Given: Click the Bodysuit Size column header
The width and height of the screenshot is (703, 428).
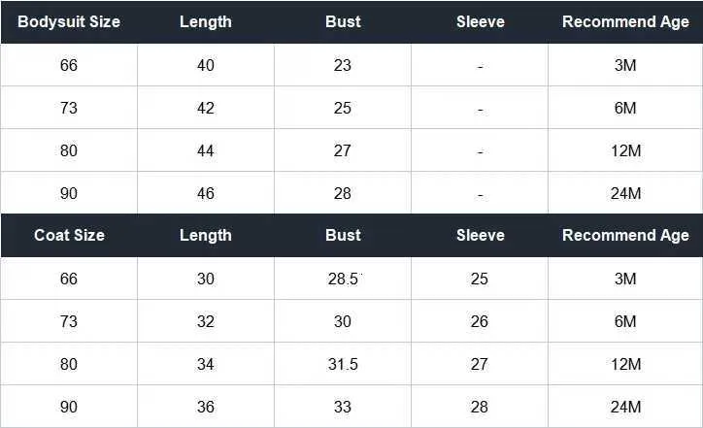Looking at the screenshot, I should click(x=69, y=21).
